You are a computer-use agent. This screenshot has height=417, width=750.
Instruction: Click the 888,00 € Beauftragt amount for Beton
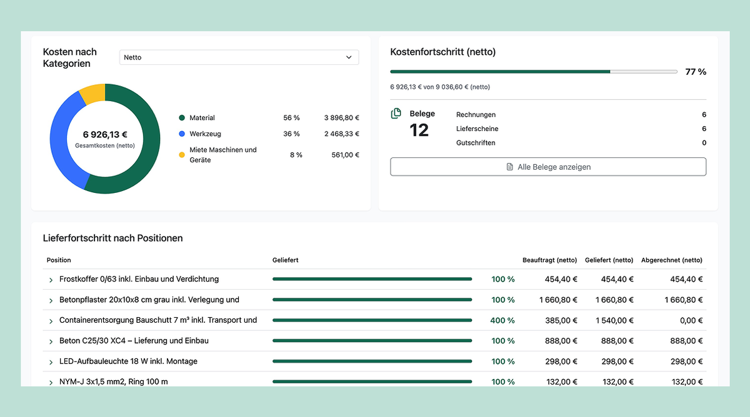click(561, 341)
